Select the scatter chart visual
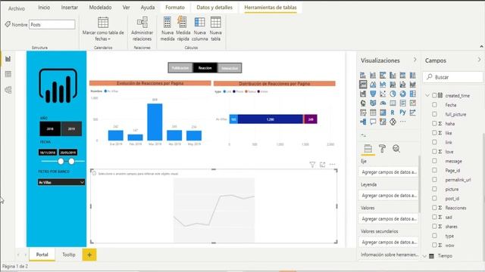The width and height of the screenshot is (485, 272). pyautogui.click(x=383, y=94)
